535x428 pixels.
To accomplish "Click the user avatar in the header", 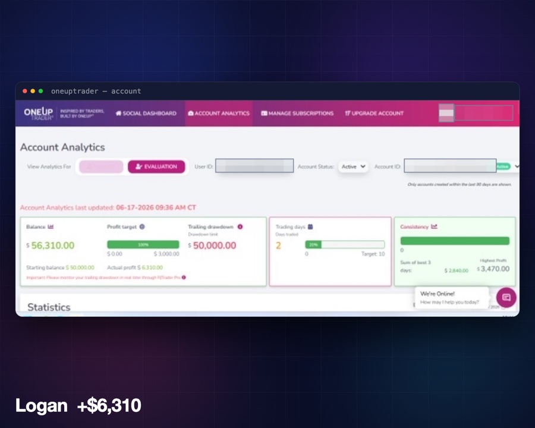I will pos(446,113).
